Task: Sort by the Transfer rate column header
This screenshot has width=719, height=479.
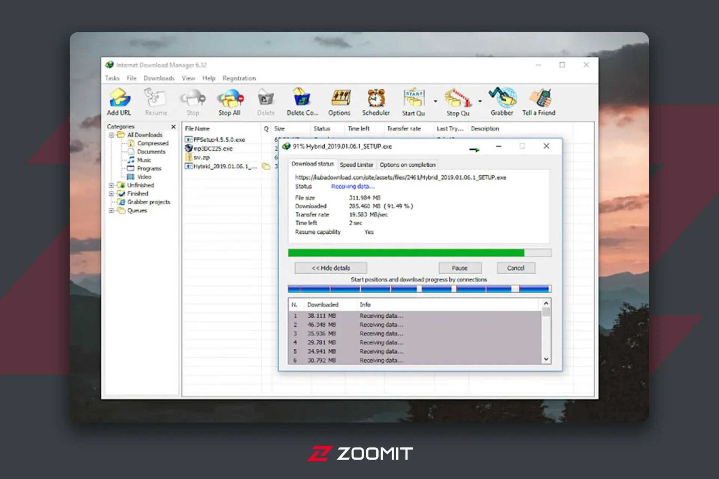Action: tap(408, 128)
